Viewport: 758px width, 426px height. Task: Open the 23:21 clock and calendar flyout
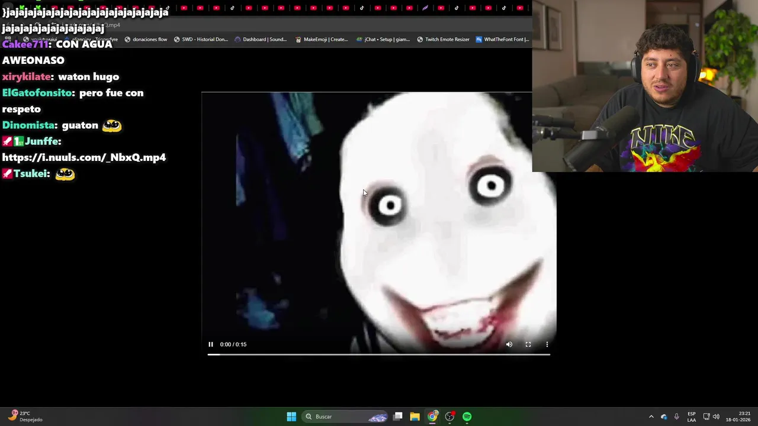point(738,417)
